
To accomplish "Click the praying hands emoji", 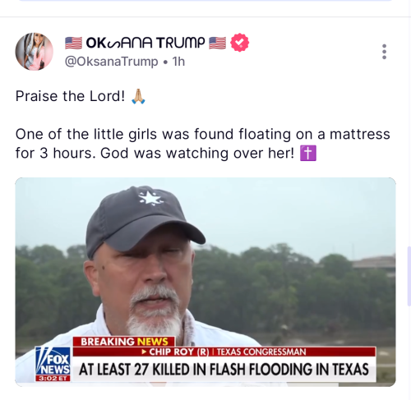I will pyautogui.click(x=138, y=96).
